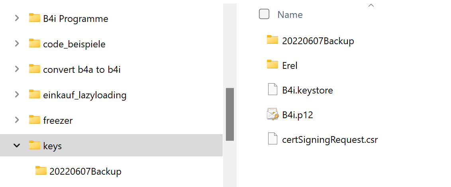Click the code_beispiele folder icon in tree

click(x=35, y=44)
